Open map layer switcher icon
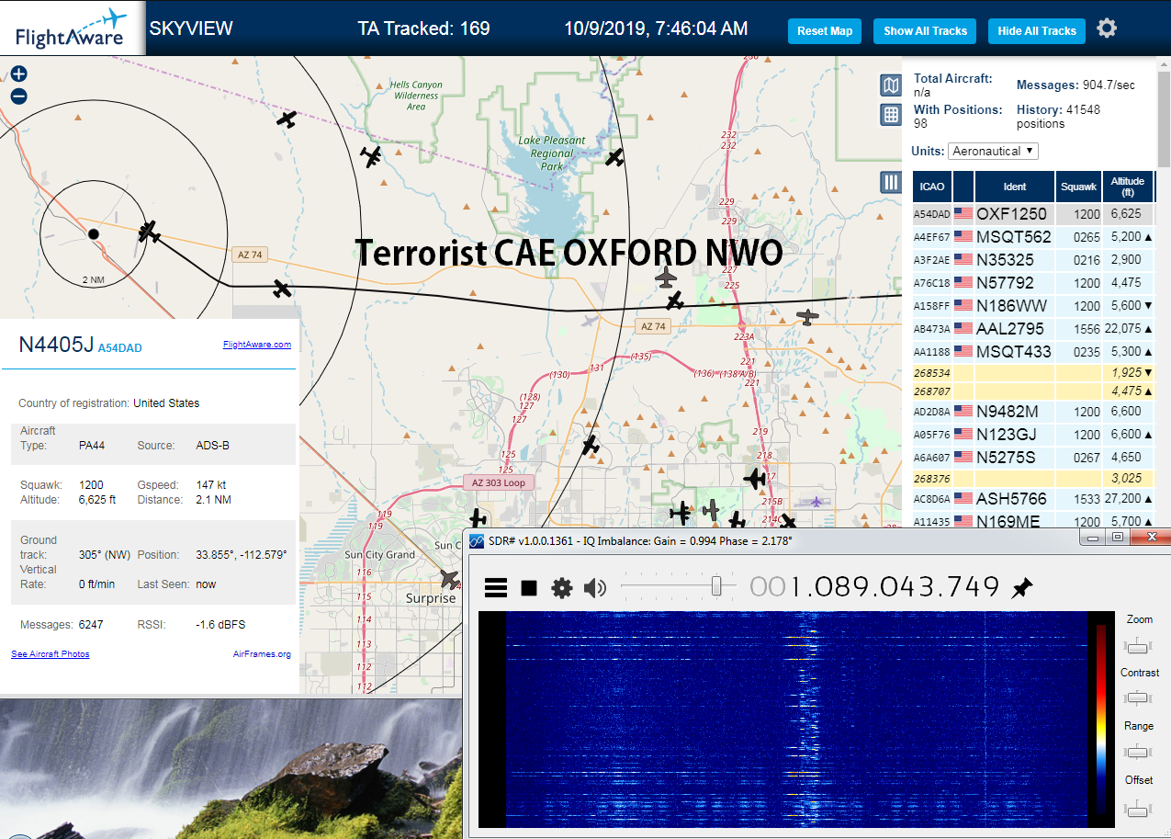 (x=890, y=85)
